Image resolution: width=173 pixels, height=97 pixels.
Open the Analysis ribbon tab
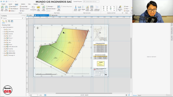[23, 4]
